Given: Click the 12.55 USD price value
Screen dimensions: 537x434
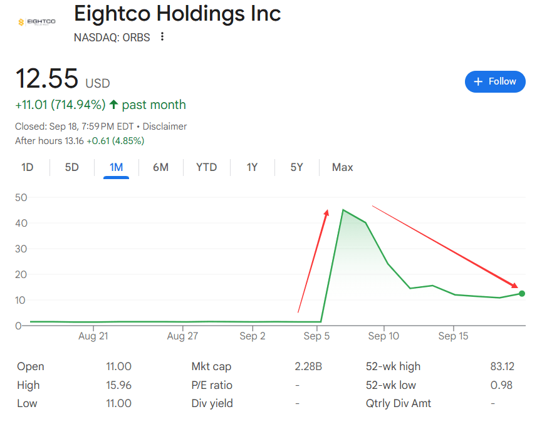Looking at the screenshot, I should click(x=62, y=79).
